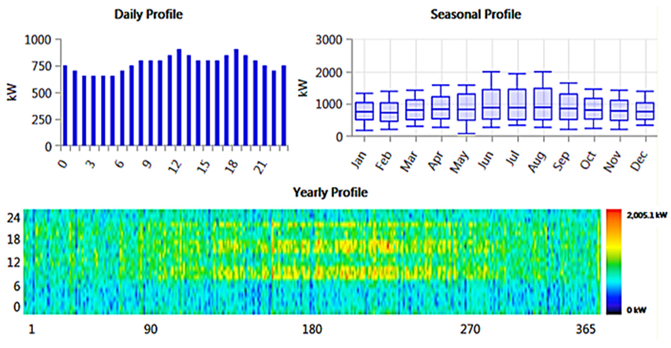Click the day 180 label under heatmap
Screen dimensions: 671x348
(313, 330)
